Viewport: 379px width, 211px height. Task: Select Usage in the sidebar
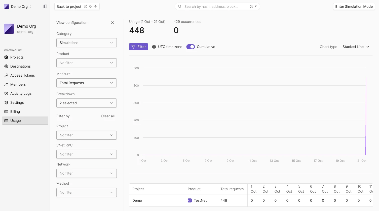(x=25, y=121)
